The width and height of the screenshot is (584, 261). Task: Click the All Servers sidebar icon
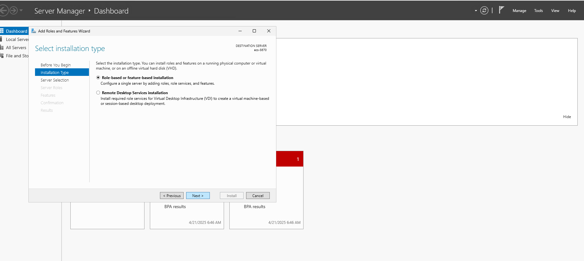[2, 48]
